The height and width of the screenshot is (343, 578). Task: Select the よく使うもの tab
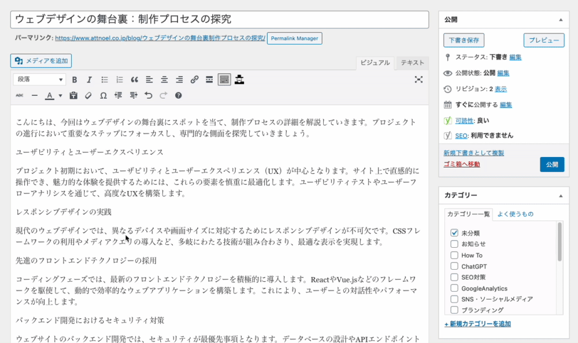pyautogui.click(x=516, y=214)
